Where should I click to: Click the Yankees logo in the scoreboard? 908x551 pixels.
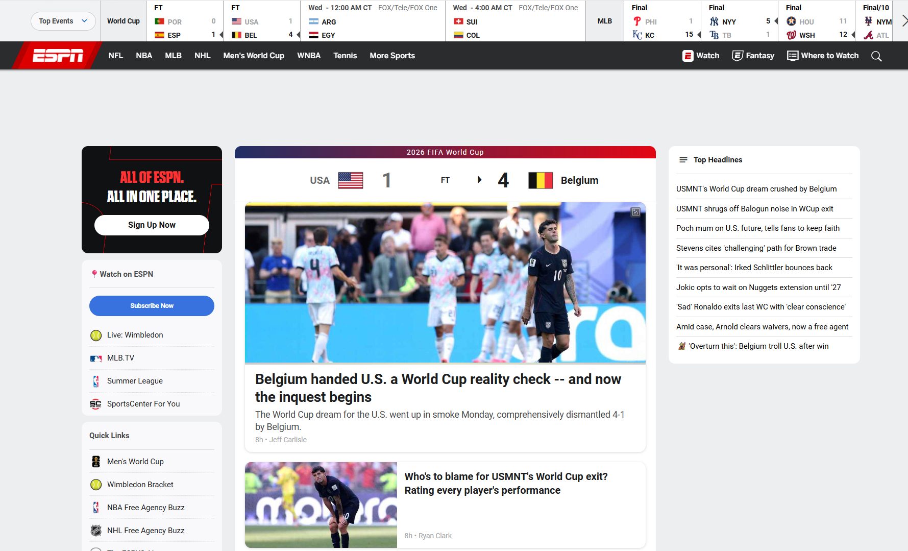[714, 21]
